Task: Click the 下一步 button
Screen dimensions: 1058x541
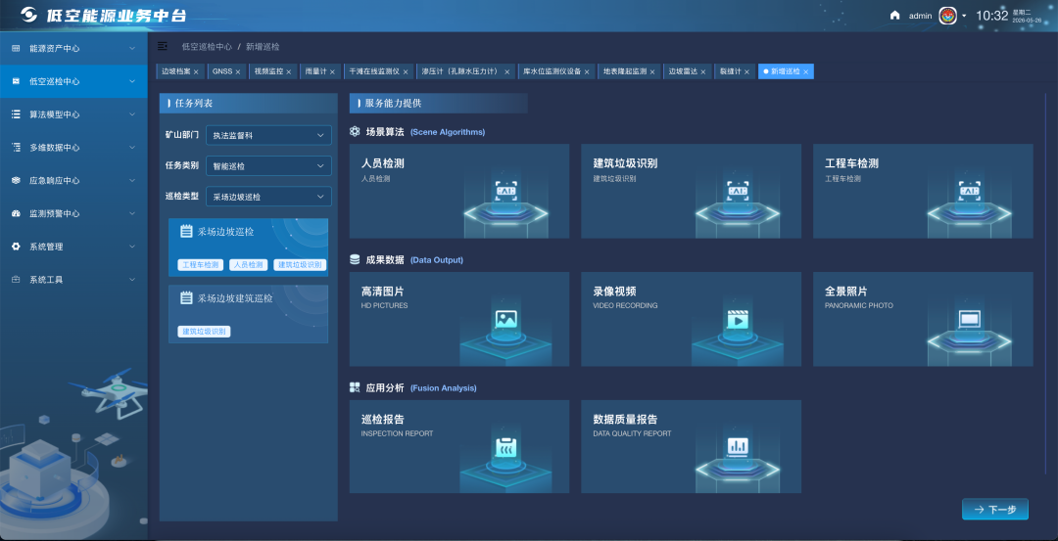Action: (x=994, y=510)
